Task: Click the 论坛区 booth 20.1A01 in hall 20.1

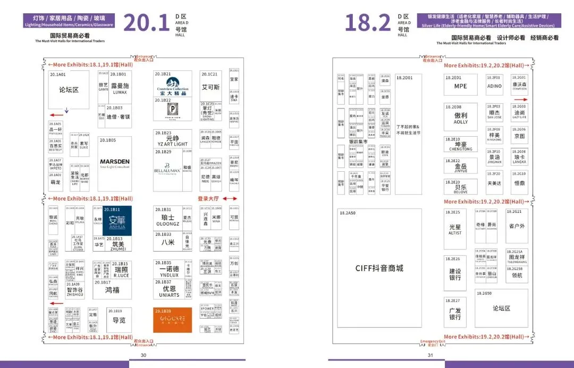Action: pyautogui.click(x=69, y=90)
